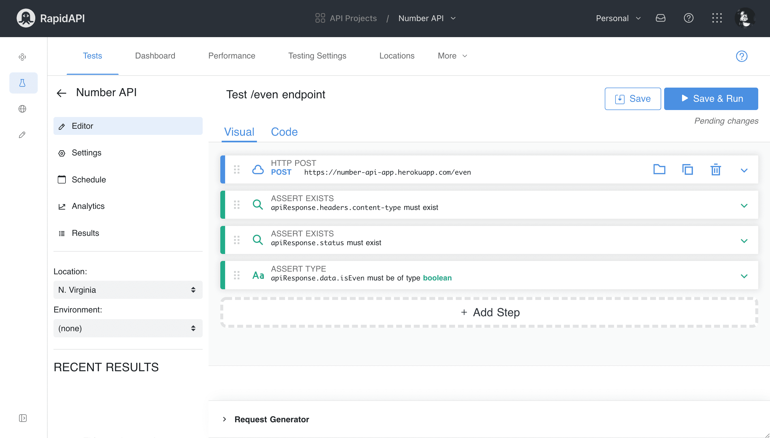The image size is (770, 438).
Task: Open blue help icon near tabs
Action: point(741,56)
